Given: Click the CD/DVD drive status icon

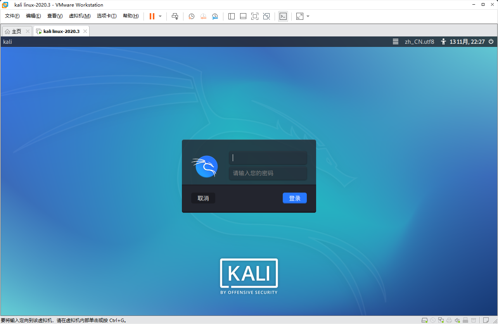Looking at the screenshot, I should (x=433, y=320).
